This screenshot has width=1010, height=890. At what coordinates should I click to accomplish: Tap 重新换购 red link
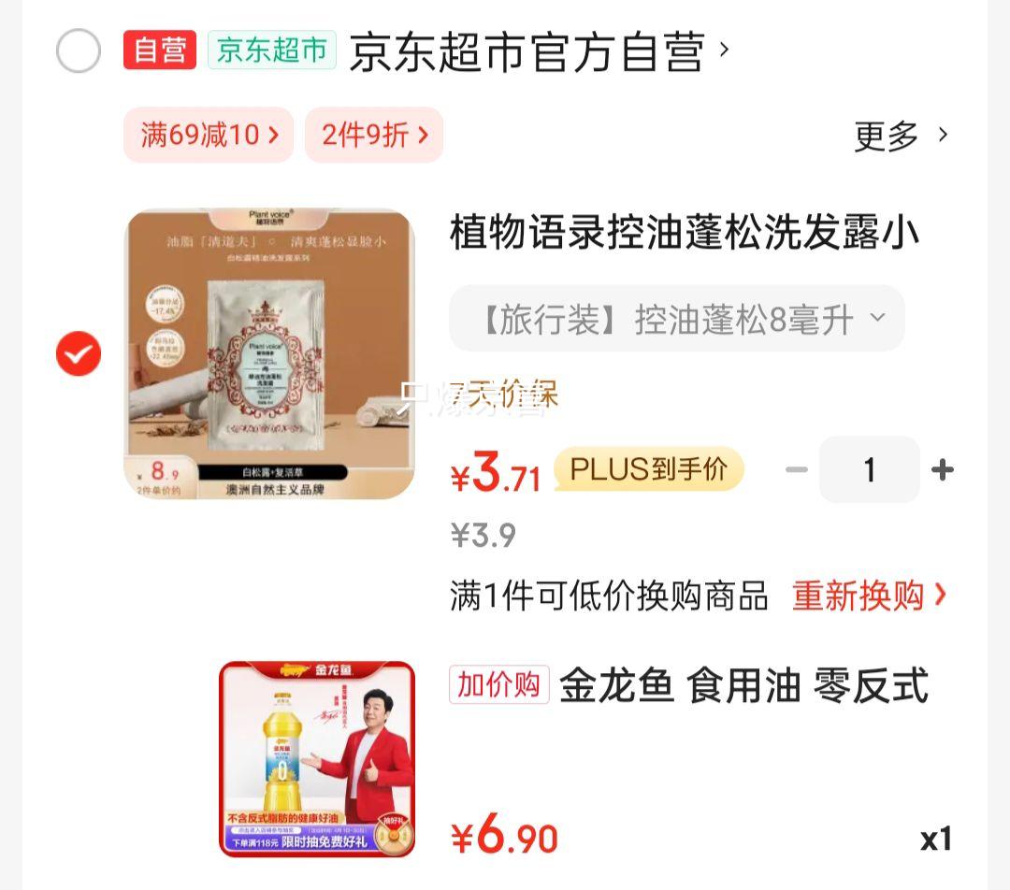coord(869,596)
